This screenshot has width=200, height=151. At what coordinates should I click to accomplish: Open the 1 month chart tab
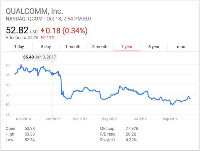point(73,47)
